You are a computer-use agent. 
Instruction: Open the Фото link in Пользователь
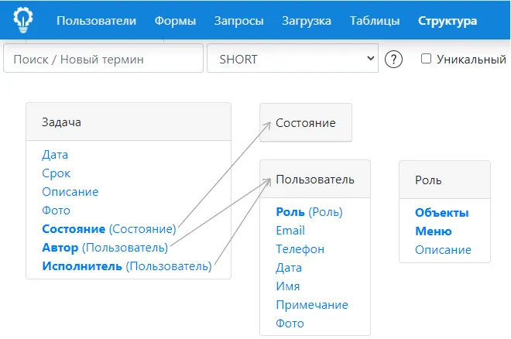pos(290,324)
